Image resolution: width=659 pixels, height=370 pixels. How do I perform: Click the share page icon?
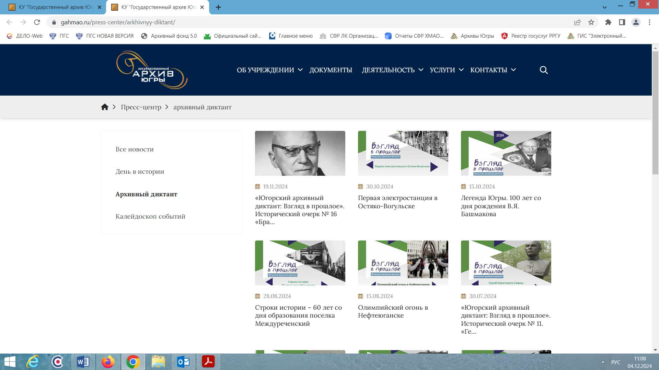coord(577,22)
